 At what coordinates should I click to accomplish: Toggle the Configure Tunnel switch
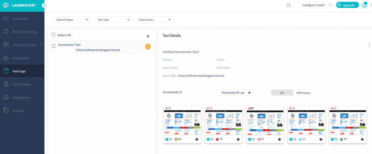(329, 5)
